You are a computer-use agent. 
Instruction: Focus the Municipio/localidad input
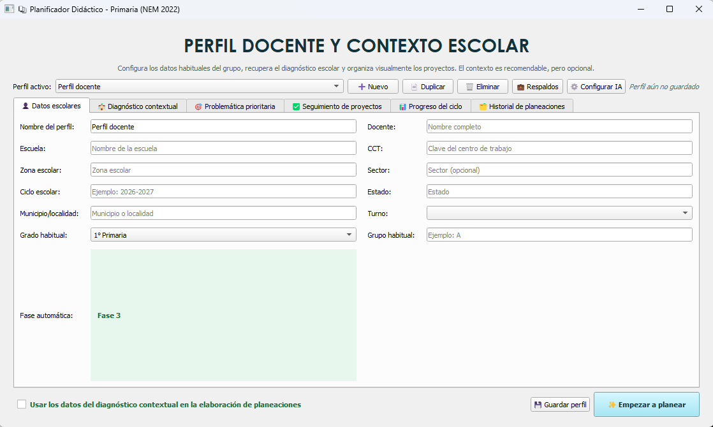[223, 213]
